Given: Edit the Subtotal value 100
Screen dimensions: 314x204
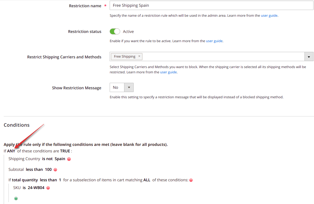Looking at the screenshot, I should pos(48,169).
